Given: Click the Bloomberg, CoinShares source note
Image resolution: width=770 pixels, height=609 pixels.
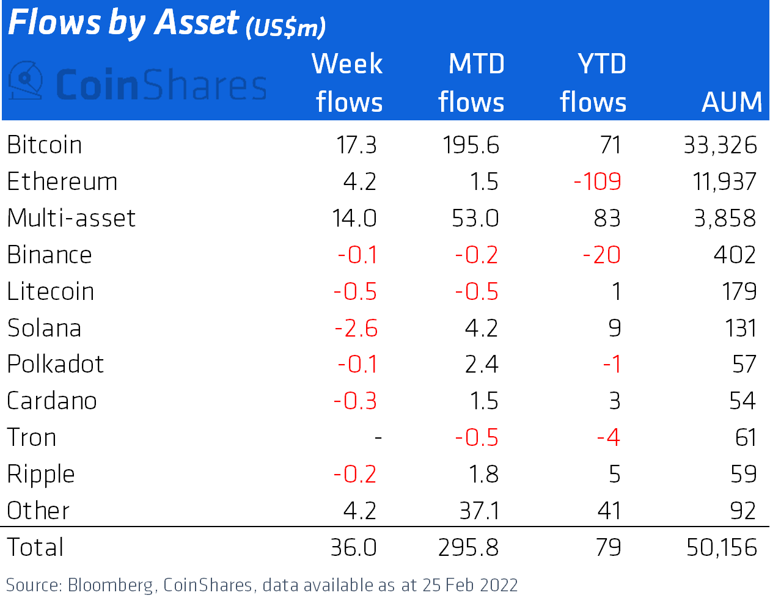Looking at the screenshot, I should 262,585.
